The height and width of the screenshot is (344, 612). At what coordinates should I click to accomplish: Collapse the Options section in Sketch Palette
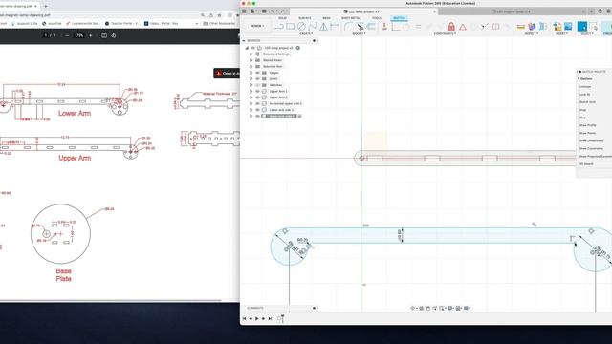tap(579, 78)
